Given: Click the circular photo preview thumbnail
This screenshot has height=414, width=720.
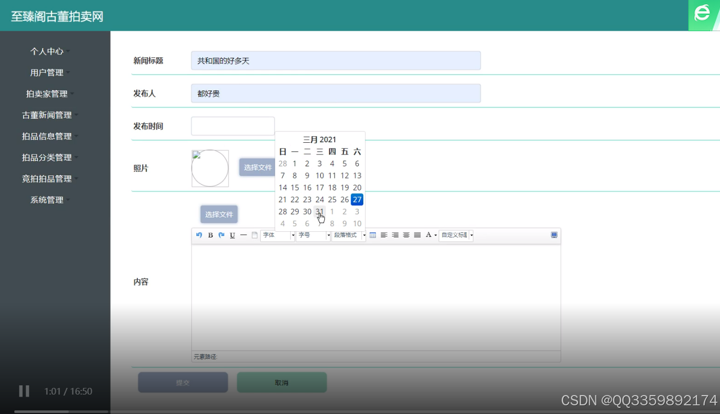Looking at the screenshot, I should click(x=210, y=168).
